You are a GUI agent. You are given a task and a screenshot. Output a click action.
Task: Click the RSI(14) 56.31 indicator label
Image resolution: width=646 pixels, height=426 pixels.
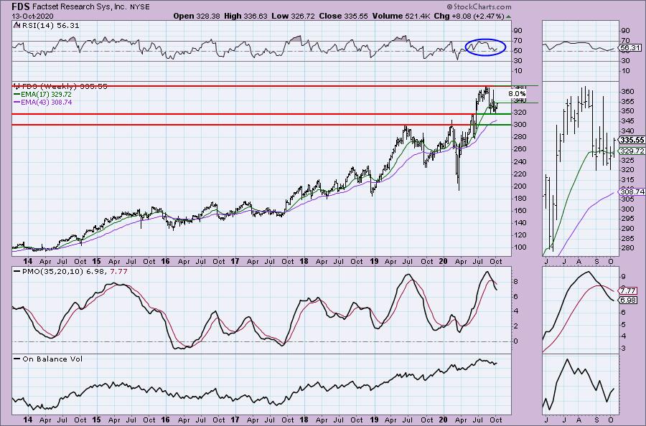coord(50,25)
